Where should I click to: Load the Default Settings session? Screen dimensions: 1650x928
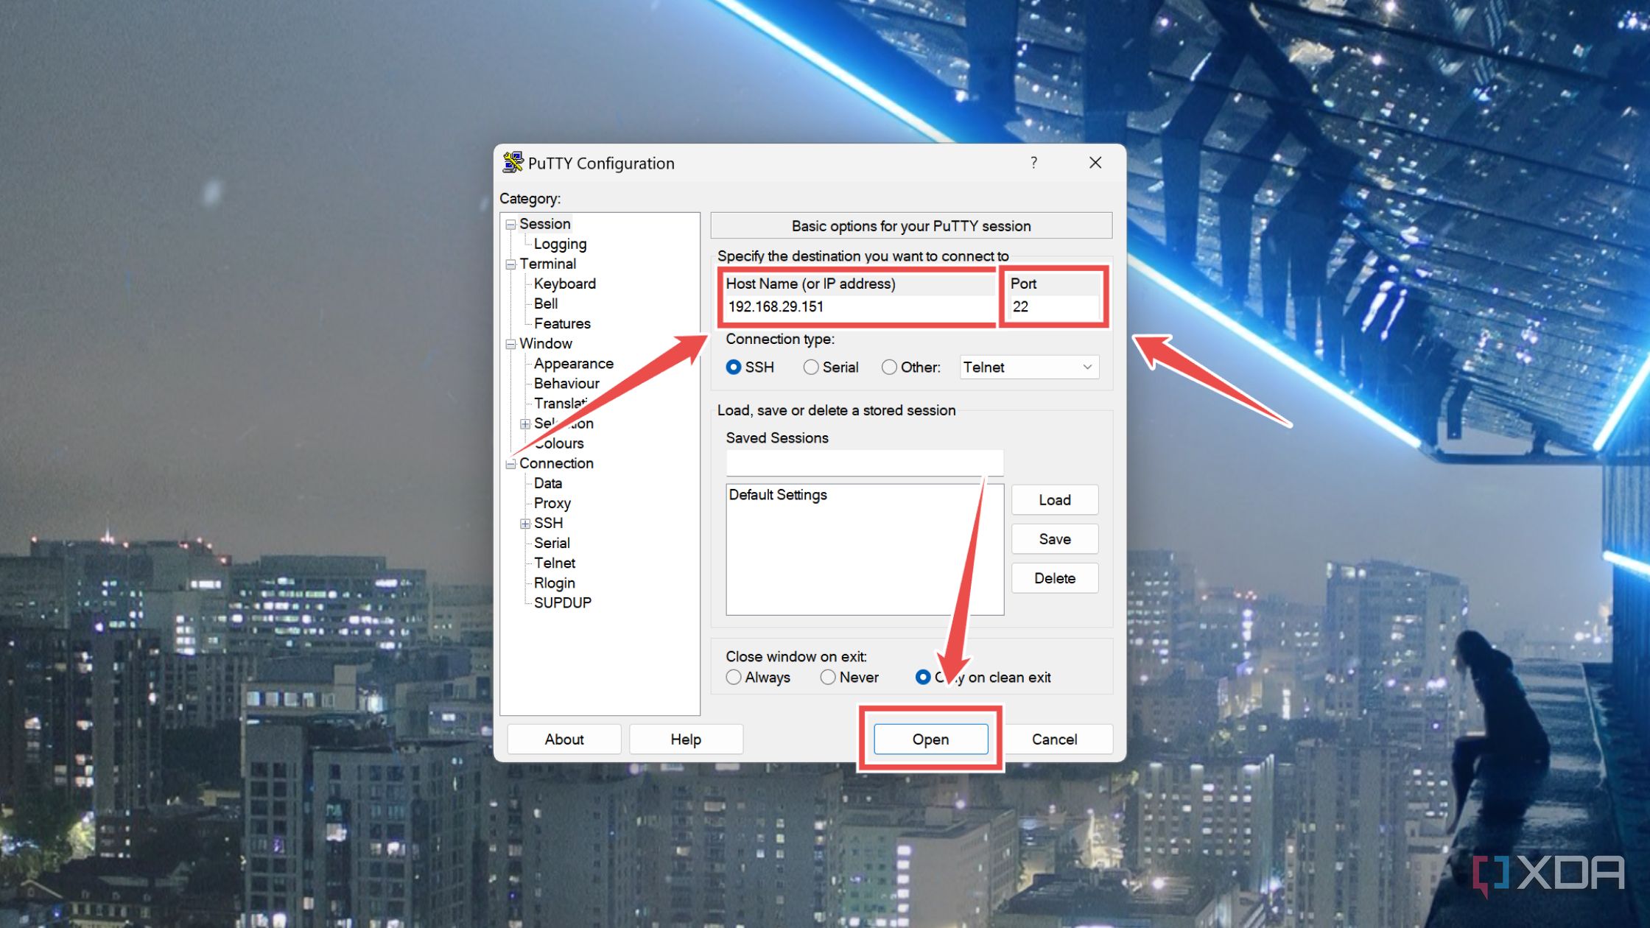1054,499
